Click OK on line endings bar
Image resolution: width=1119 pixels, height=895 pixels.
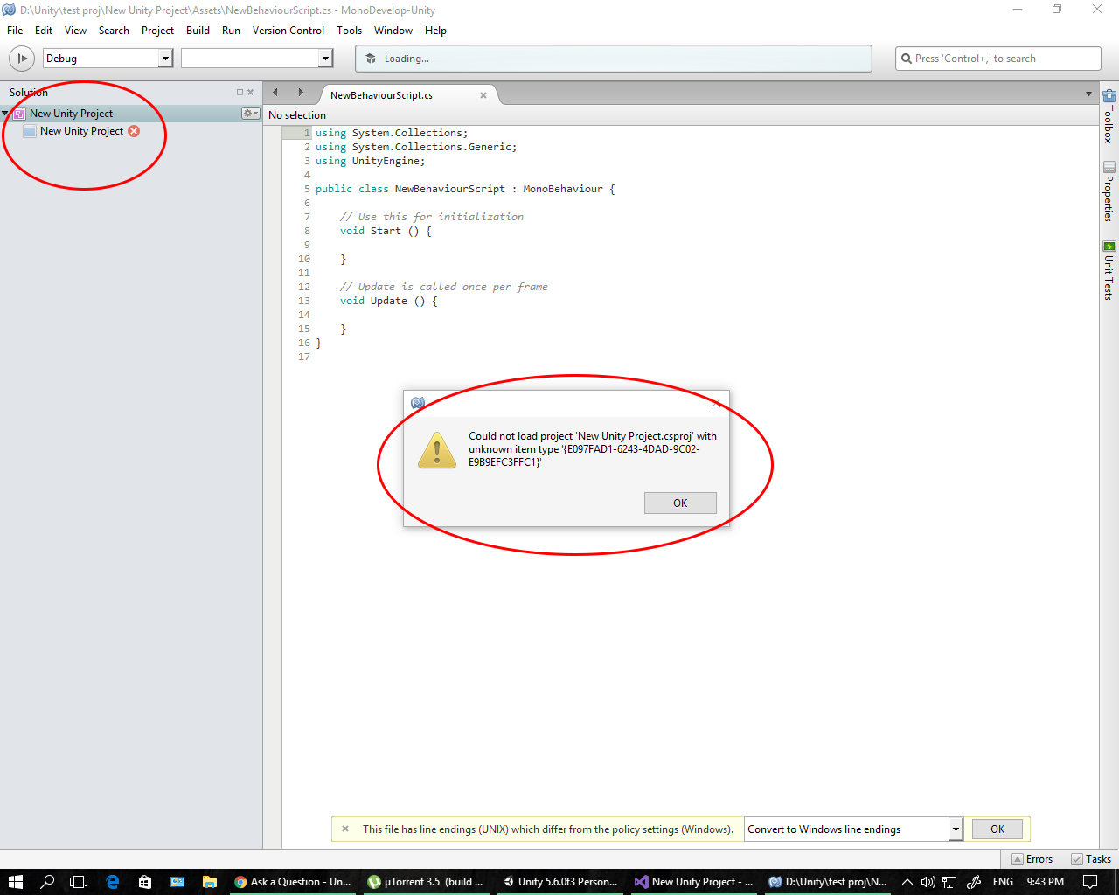997,829
